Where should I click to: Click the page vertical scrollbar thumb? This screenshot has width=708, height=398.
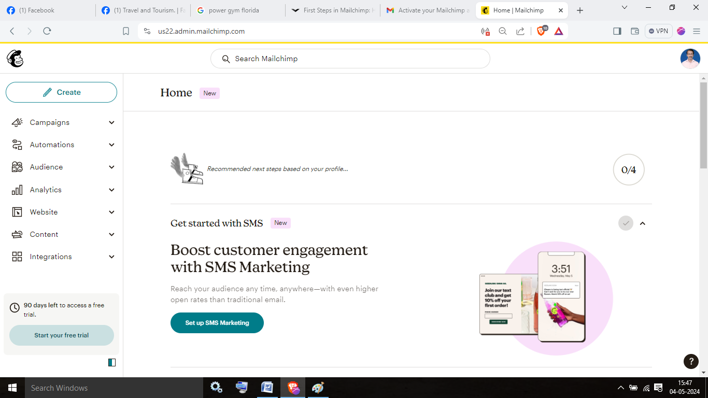pyautogui.click(x=703, y=124)
